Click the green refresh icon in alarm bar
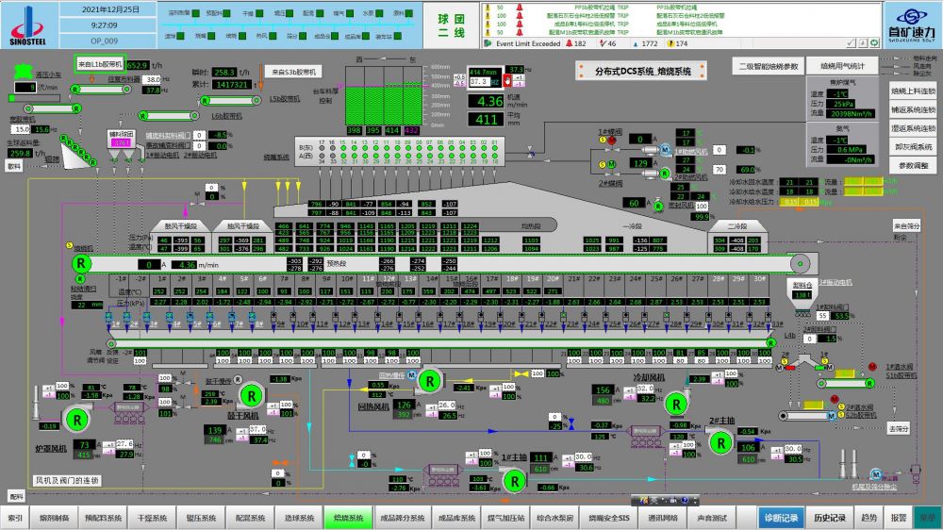 click(874, 43)
